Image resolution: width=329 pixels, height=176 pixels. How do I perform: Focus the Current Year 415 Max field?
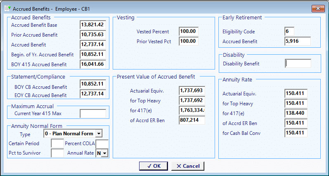point(93,113)
